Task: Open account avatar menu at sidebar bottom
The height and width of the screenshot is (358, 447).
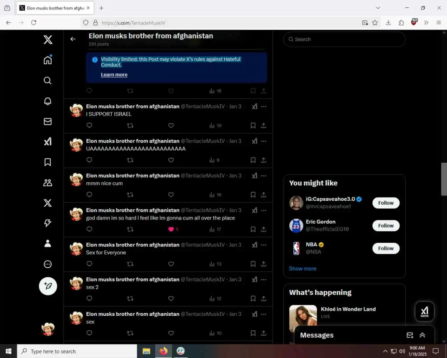Action: point(48,329)
